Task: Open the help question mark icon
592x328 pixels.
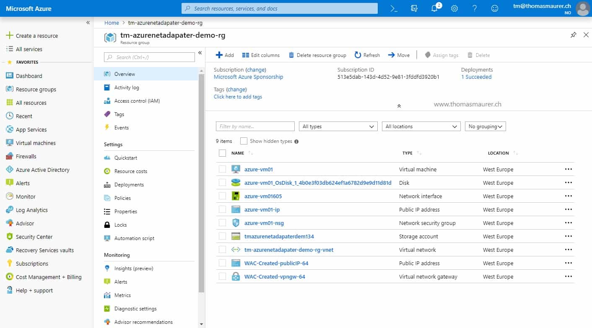Action: coord(475,8)
